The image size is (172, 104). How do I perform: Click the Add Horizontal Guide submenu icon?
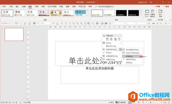pyautogui.click(x=124, y=53)
